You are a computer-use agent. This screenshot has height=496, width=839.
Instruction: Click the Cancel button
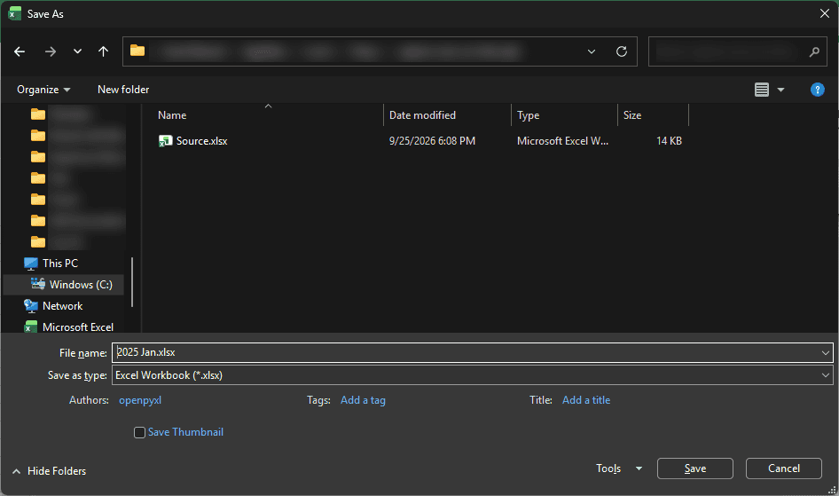(784, 468)
